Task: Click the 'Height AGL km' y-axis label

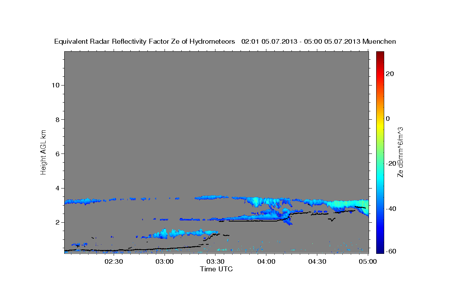Action: pos(44,152)
